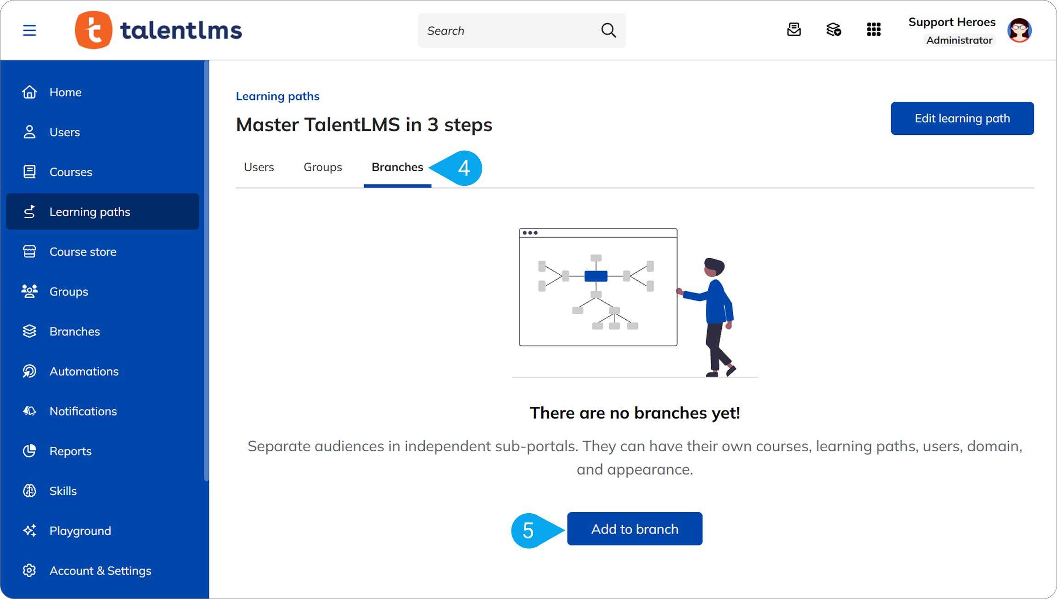
Task: Click the Courses icon in sidebar
Action: click(29, 172)
